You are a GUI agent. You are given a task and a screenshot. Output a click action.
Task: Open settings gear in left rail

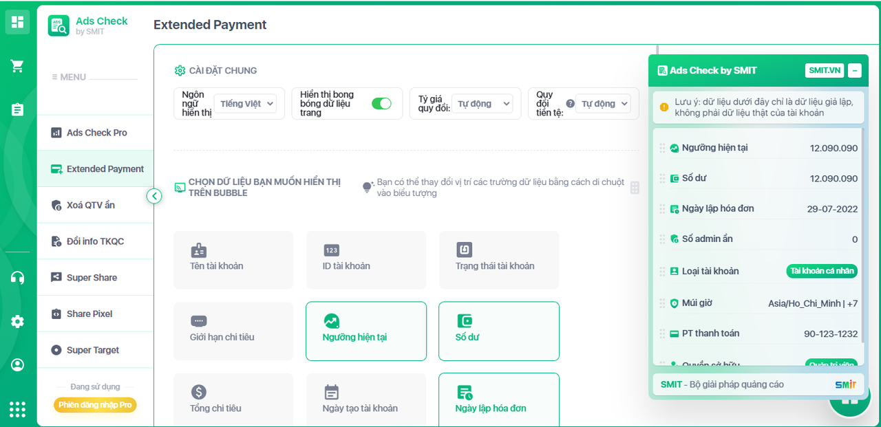[17, 322]
